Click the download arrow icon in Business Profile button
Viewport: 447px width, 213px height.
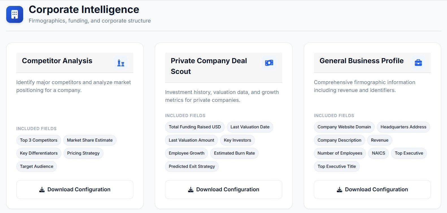click(x=339, y=189)
